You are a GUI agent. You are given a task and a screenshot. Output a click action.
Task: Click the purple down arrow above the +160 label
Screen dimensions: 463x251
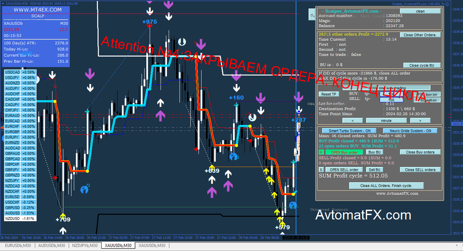(x=236, y=76)
